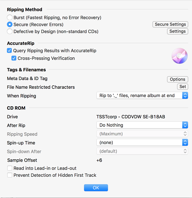This screenshot has width=192, height=198.
Task: Open Secure Settings button
Action: click(x=170, y=24)
